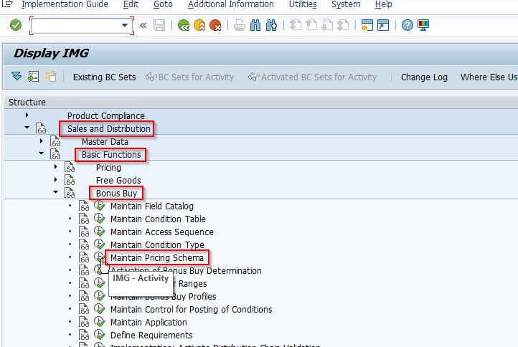Viewport: 518px width, 347px height.
Task: Select Maintain Control for Posting of Conditions
Action: click(192, 309)
